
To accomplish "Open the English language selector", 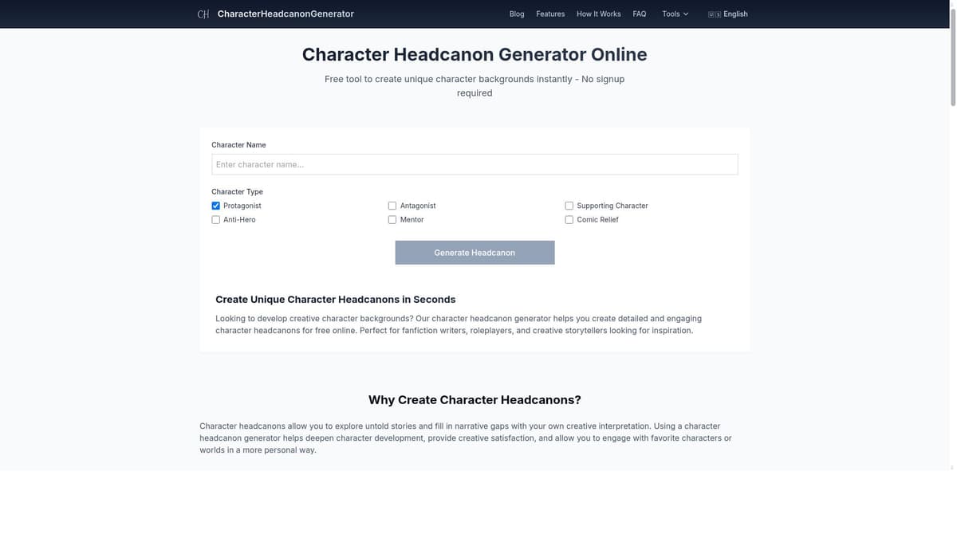I will [727, 14].
